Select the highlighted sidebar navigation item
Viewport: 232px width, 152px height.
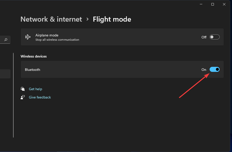[5, 74]
